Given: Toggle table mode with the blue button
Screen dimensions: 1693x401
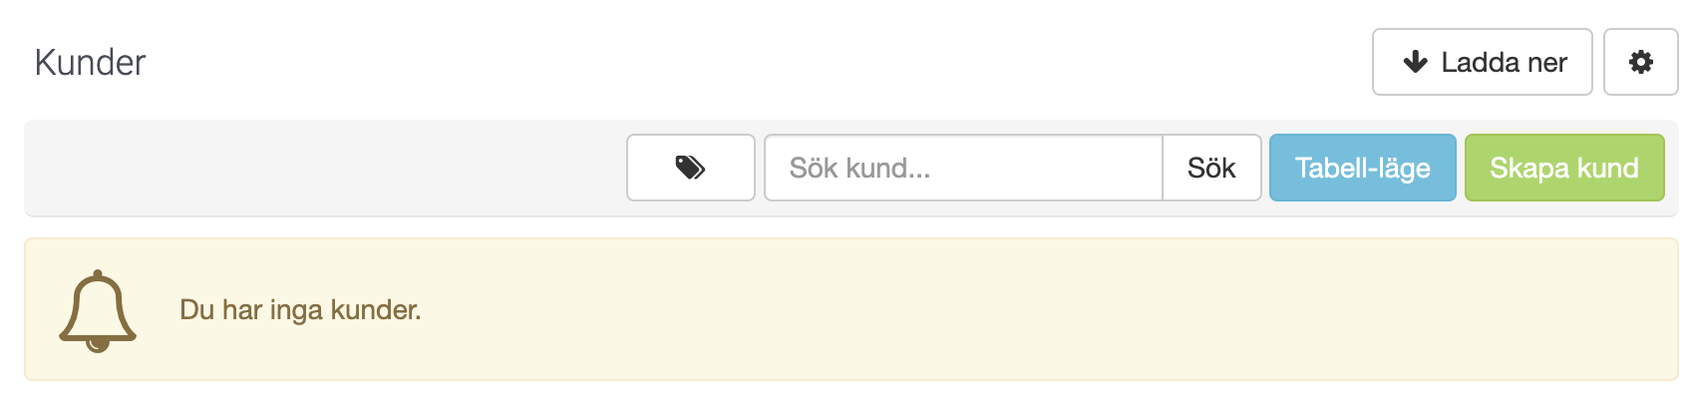Looking at the screenshot, I should click(1362, 168).
